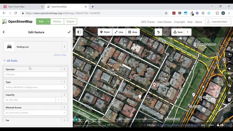Show info for Type field
The height and width of the screenshot is (131, 233).
[x=64, y=82]
